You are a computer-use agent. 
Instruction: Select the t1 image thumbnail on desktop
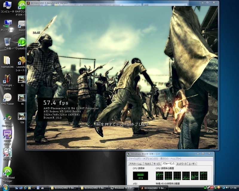22,81
